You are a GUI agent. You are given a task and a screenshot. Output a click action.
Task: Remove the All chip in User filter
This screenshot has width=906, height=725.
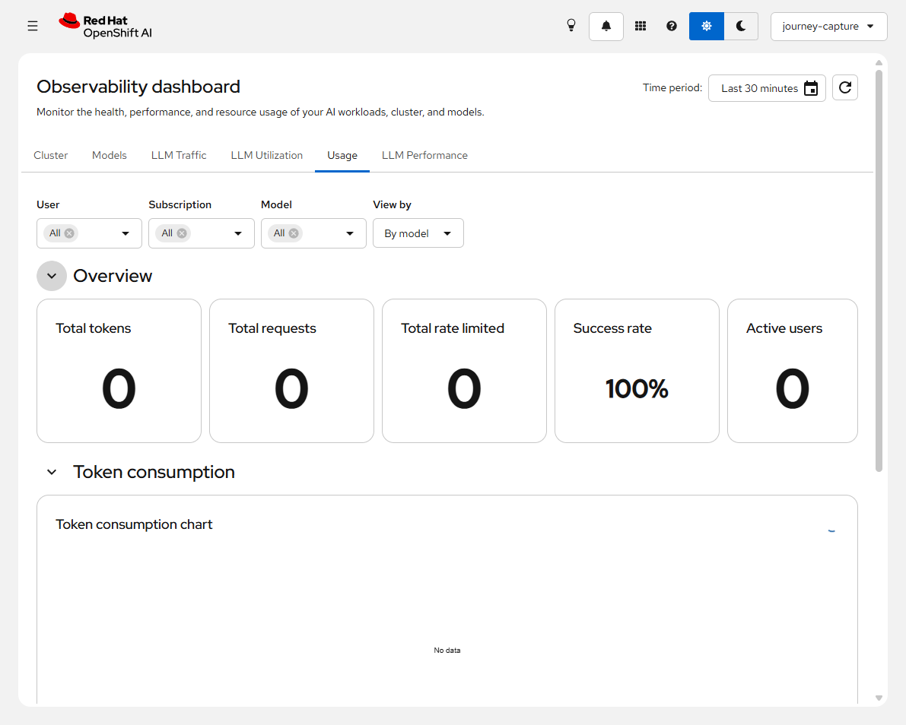pos(69,233)
